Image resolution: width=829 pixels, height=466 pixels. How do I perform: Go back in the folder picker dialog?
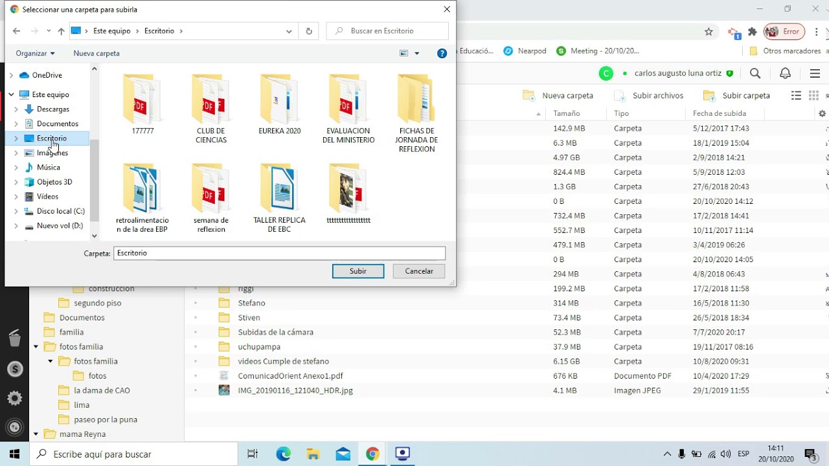(17, 31)
